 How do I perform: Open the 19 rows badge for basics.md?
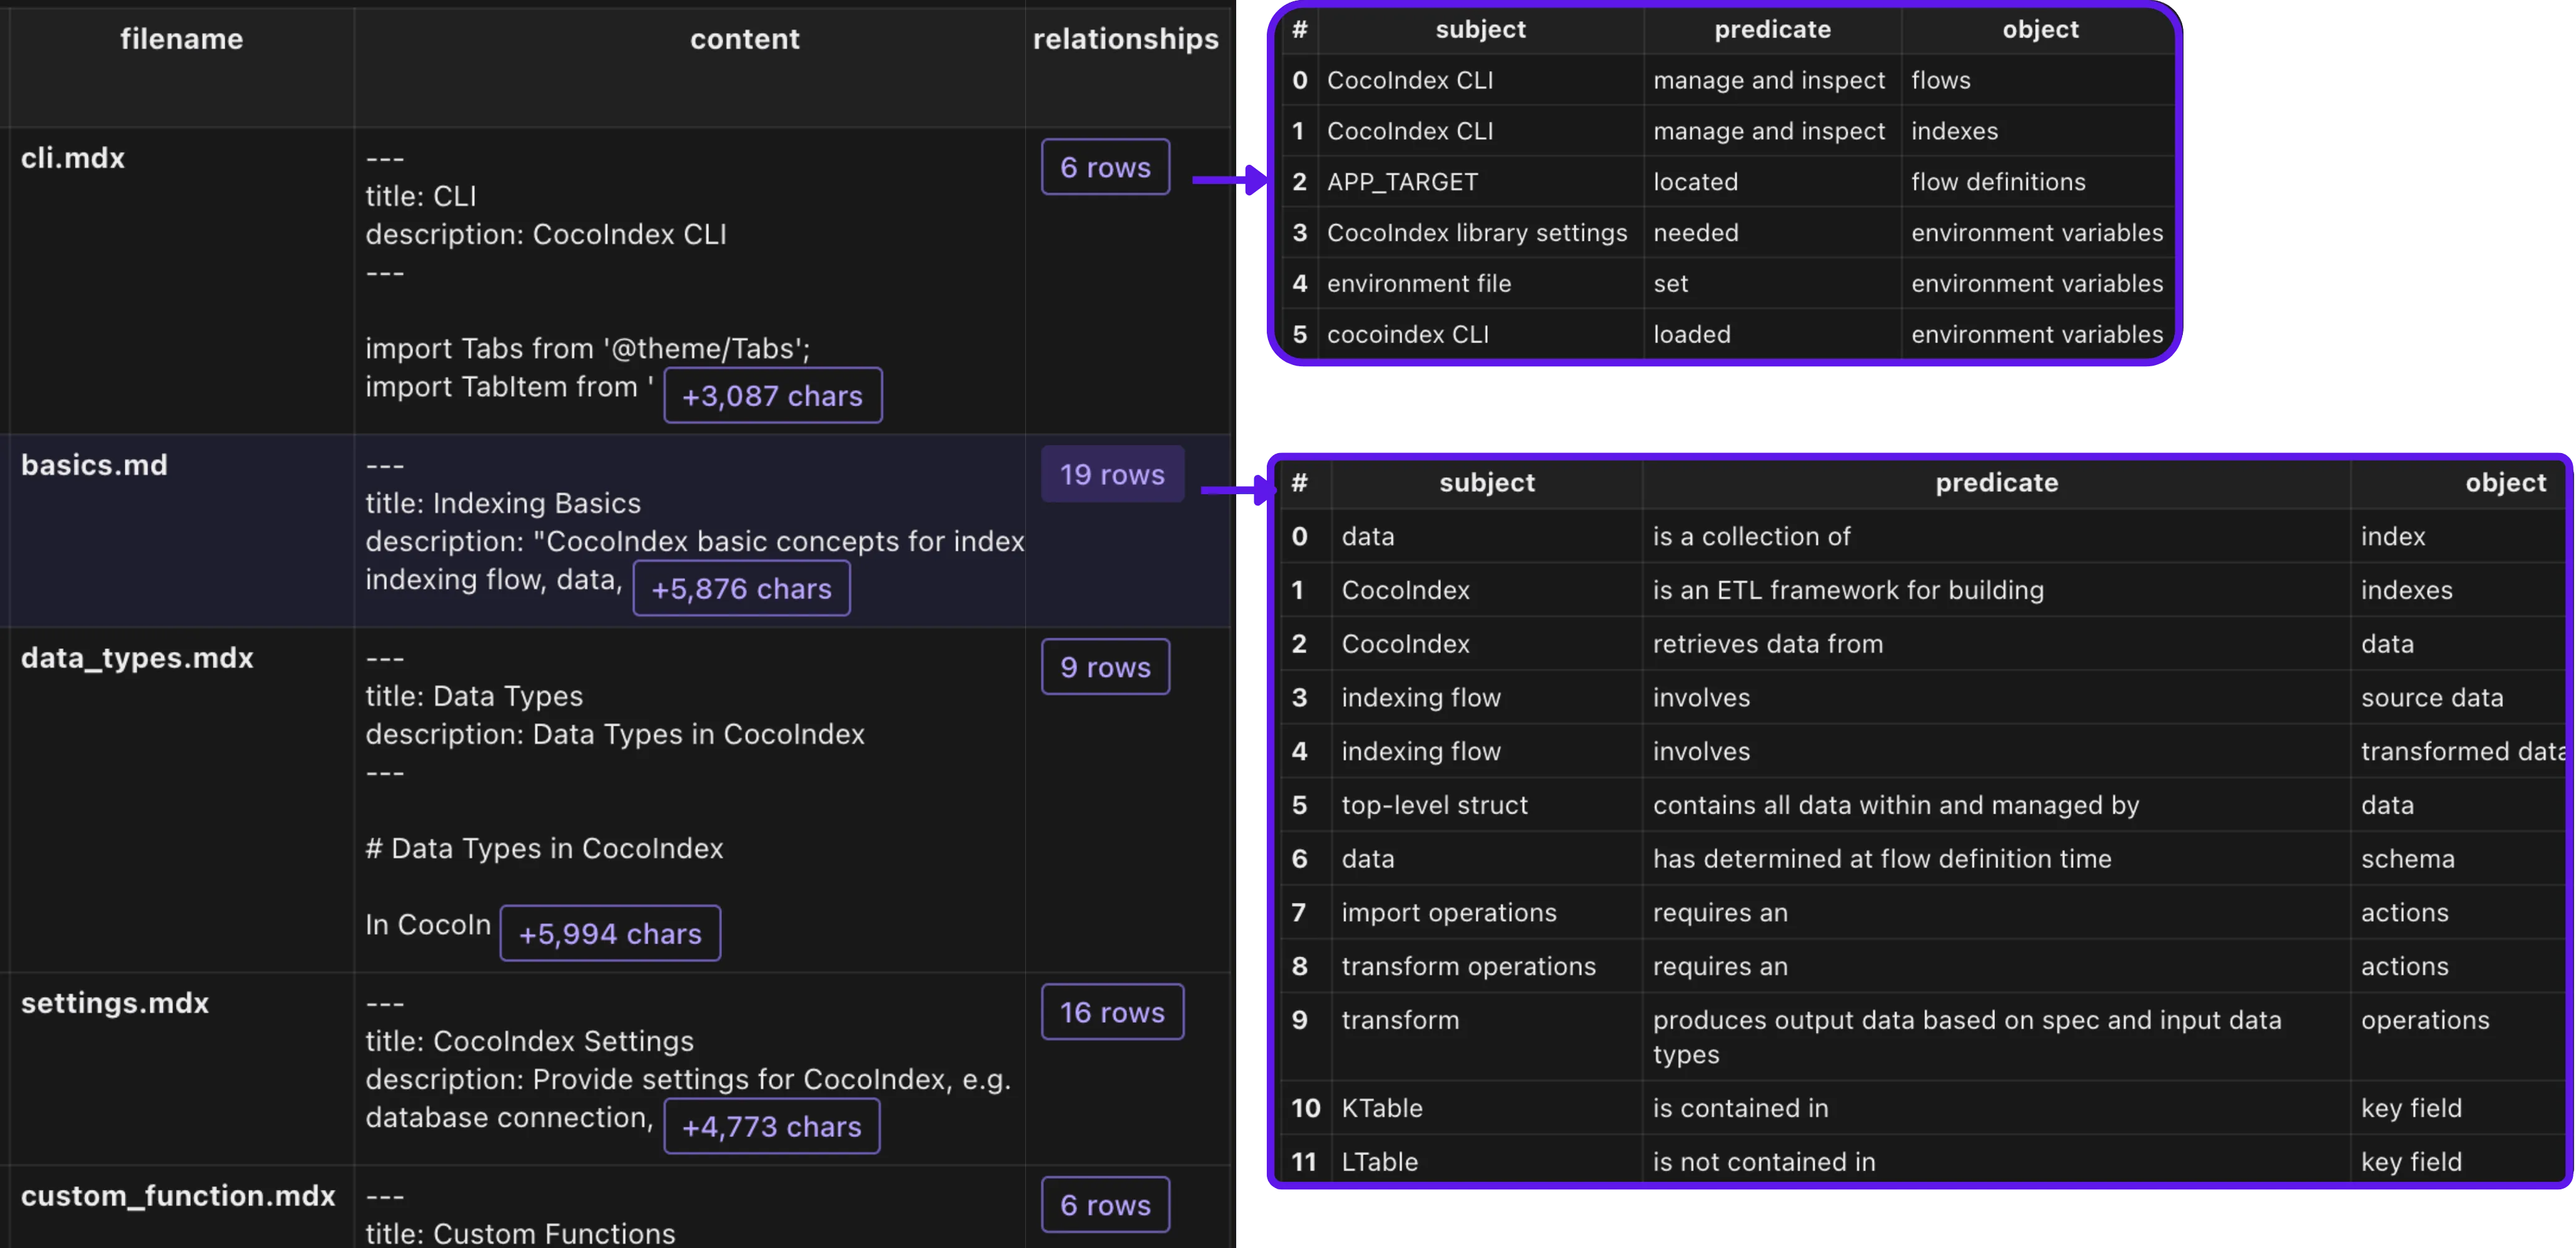click(1112, 474)
